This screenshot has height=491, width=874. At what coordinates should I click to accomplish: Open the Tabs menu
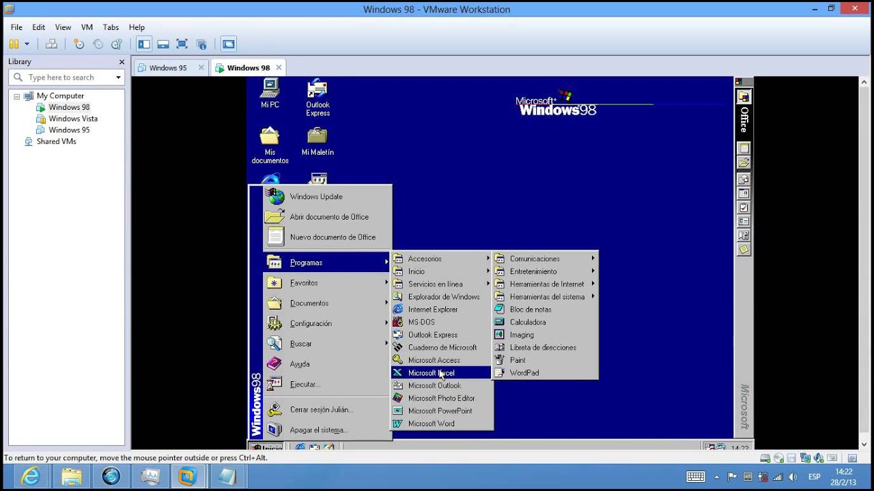tap(111, 27)
